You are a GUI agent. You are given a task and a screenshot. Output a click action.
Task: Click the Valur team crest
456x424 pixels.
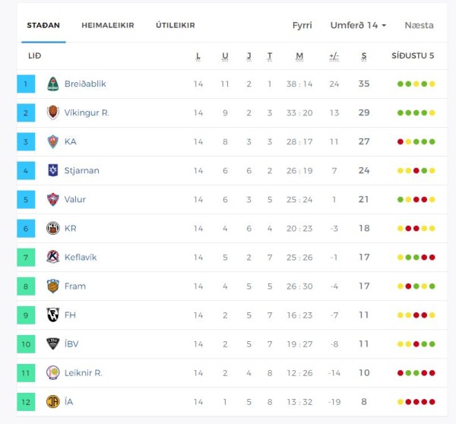click(x=53, y=200)
